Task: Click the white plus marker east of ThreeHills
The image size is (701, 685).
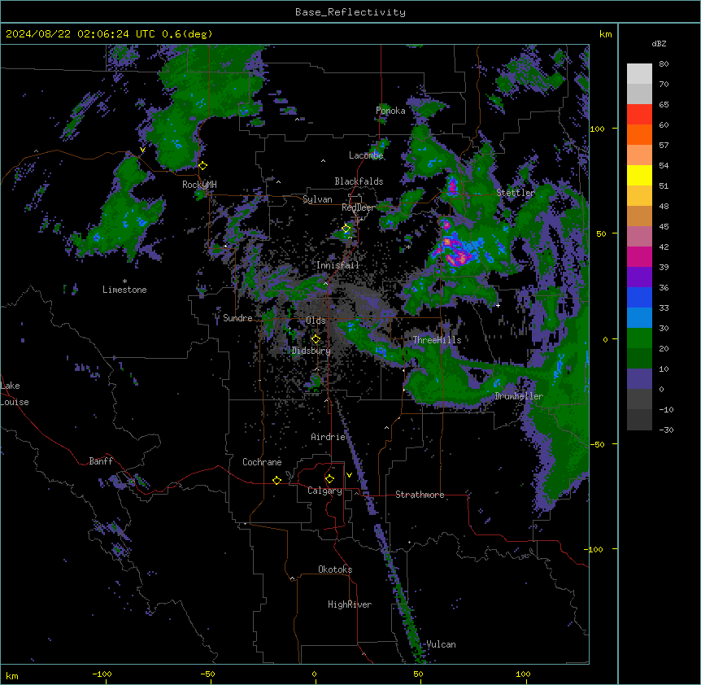Action: (x=498, y=305)
